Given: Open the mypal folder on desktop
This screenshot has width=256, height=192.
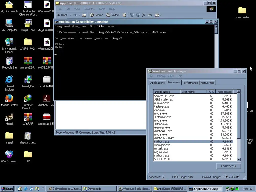Looking at the screenshot, I should 9,138.
